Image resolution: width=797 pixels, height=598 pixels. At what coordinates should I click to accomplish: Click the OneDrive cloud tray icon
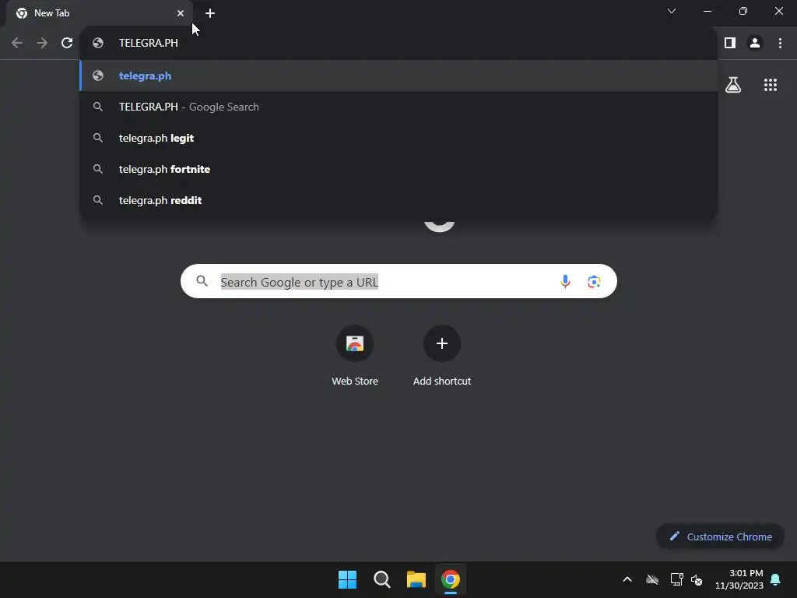[x=652, y=579]
